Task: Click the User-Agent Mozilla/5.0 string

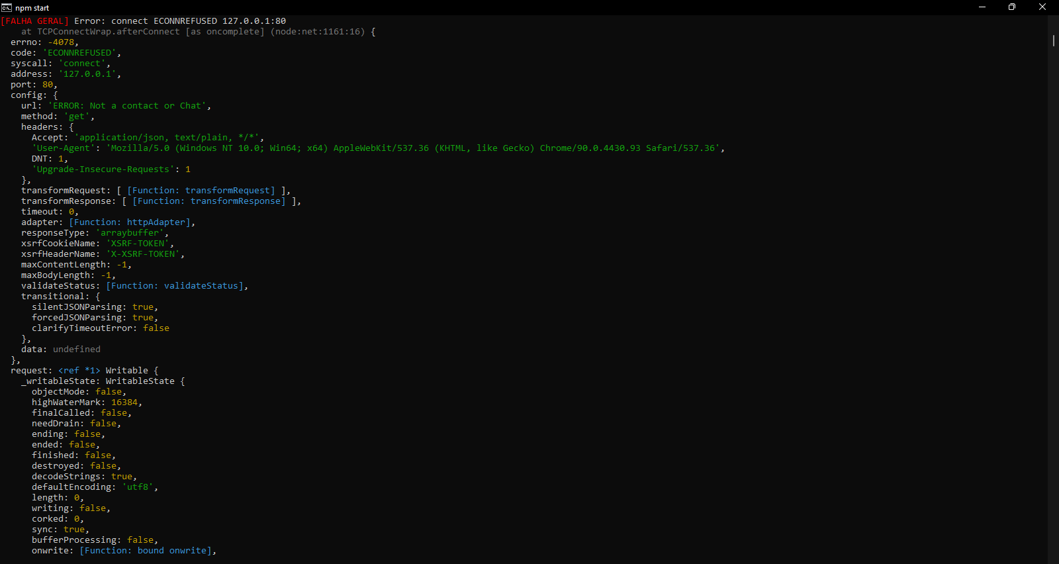Action: point(413,148)
